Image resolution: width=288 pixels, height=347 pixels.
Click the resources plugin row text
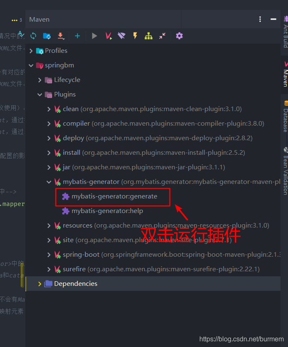[x=166, y=226]
